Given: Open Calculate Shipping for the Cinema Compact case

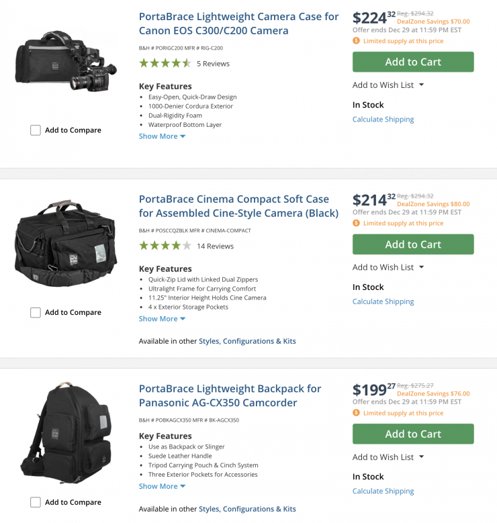Looking at the screenshot, I should pos(383,301).
